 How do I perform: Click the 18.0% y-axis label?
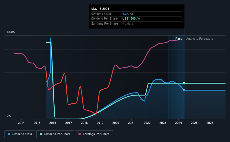(x=11, y=32)
